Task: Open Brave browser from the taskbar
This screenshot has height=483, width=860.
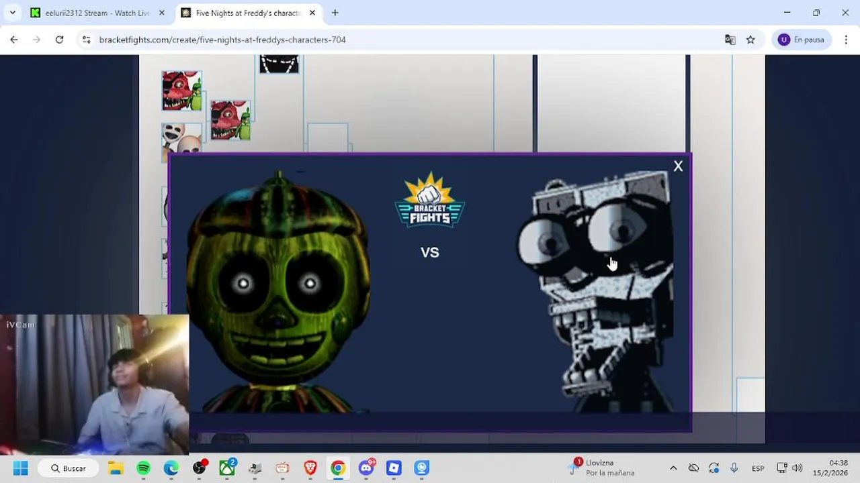Action: [x=310, y=468]
